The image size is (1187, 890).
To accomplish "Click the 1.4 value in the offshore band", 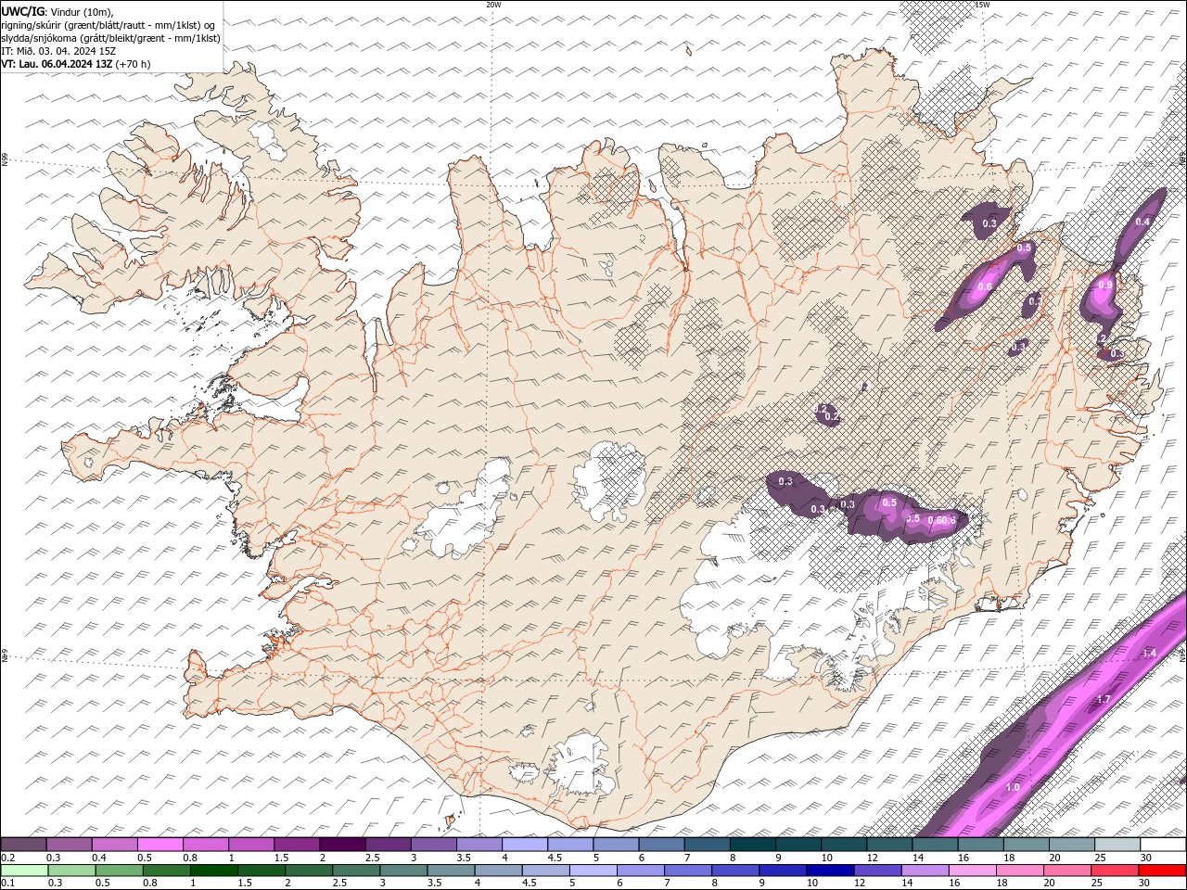I will (x=1150, y=654).
